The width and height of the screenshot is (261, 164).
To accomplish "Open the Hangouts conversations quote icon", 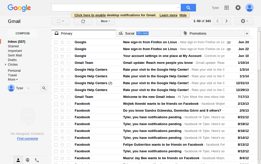I will (x=28, y=160).
